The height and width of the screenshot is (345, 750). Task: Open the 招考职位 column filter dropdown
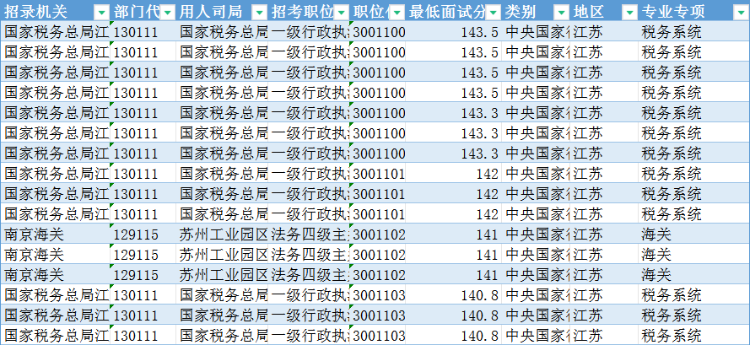click(342, 12)
